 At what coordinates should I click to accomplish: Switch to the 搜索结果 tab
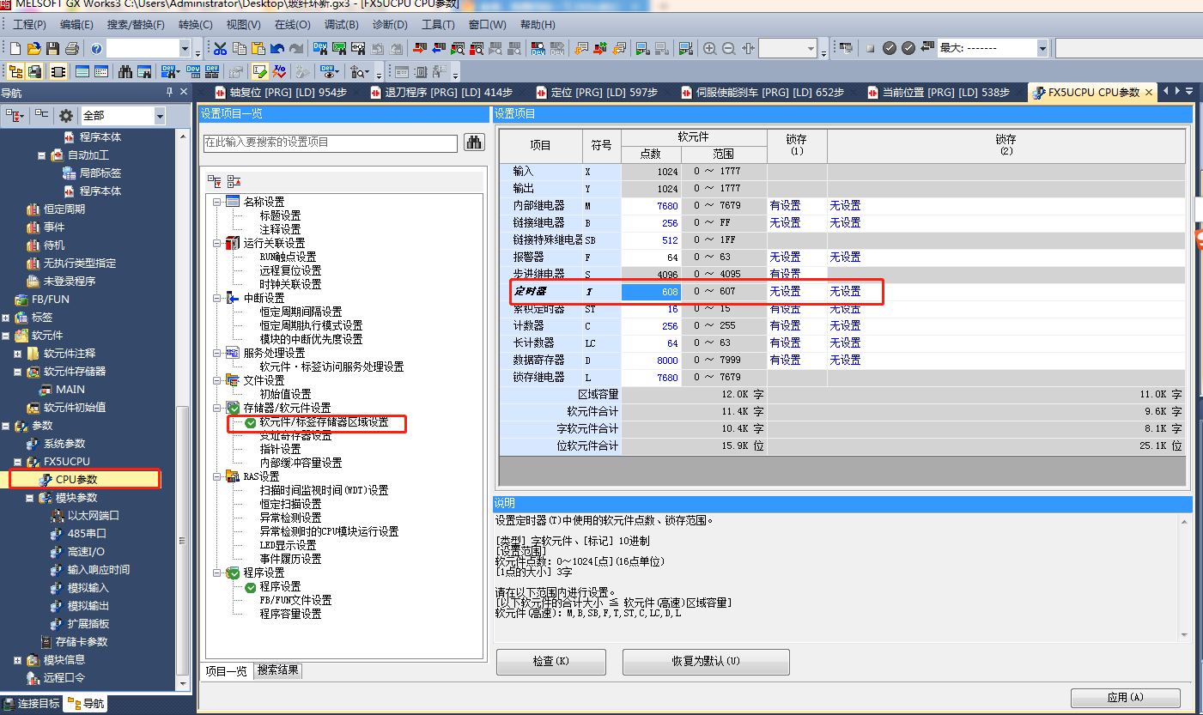pyautogui.click(x=278, y=670)
